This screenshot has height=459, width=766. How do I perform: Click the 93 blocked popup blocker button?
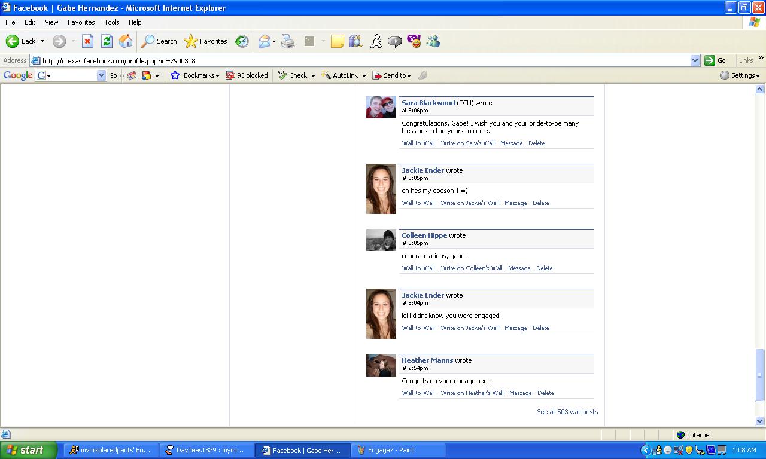[x=247, y=75]
